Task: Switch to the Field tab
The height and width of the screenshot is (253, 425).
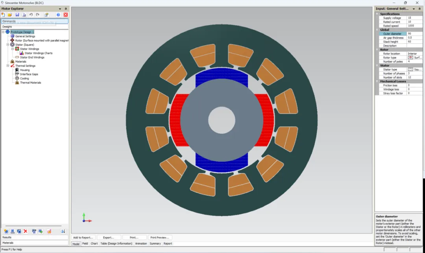Action: (x=85, y=244)
